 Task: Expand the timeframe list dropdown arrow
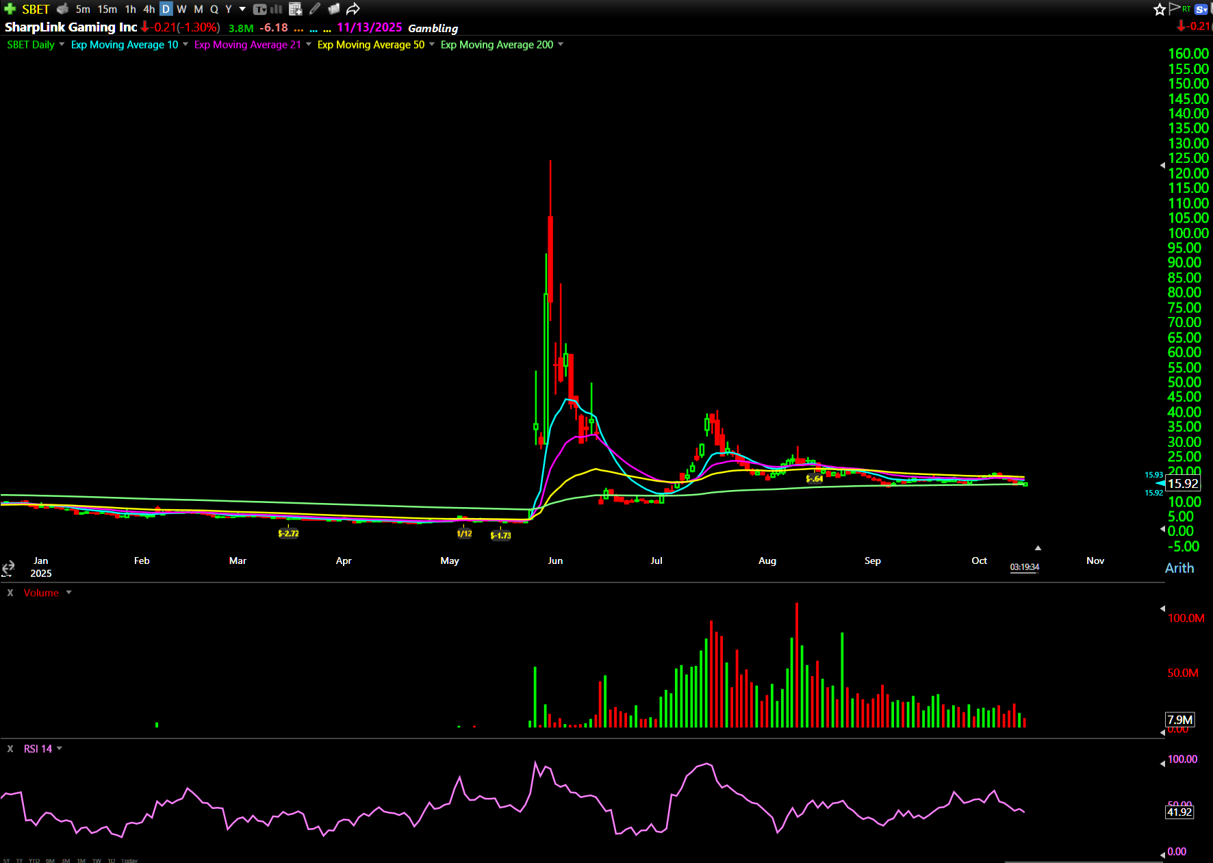(242, 9)
